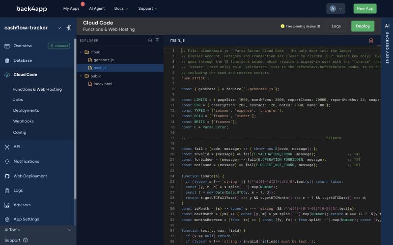
Task: Click the back4app logo
Action: pyautogui.click(x=31, y=9)
